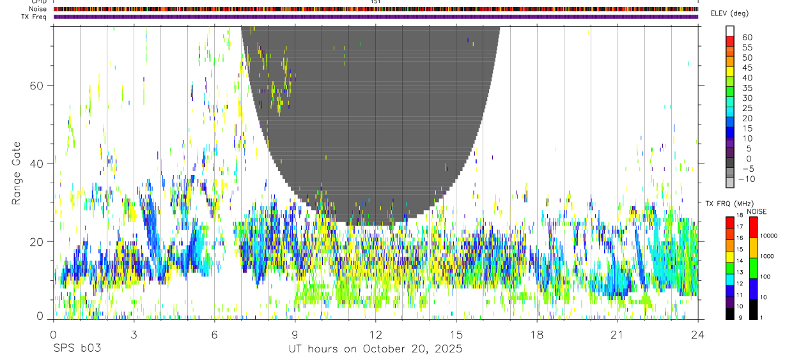Click x-axis UT hour tick '18'

(537, 334)
